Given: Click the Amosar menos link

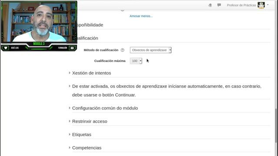Looking at the screenshot, I should click(141, 16).
